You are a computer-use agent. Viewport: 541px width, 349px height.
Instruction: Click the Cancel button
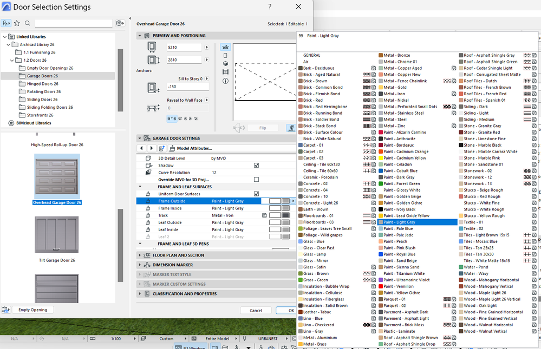coord(256,311)
